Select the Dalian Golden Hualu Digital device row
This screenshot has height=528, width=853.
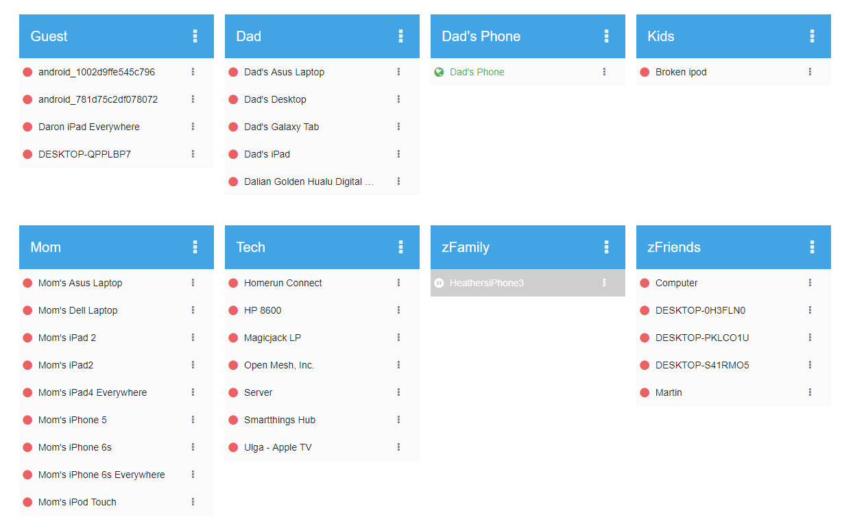pyautogui.click(x=322, y=181)
